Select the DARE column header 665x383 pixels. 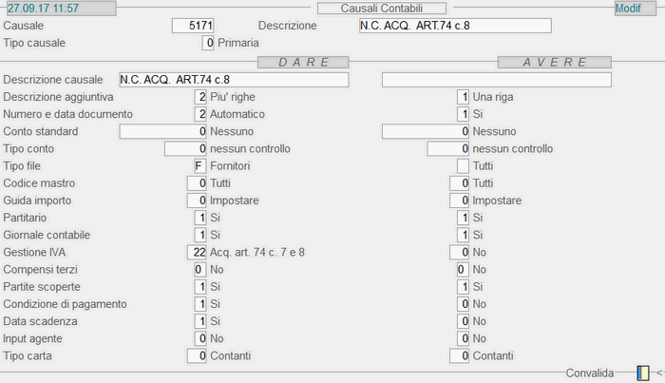pos(297,62)
